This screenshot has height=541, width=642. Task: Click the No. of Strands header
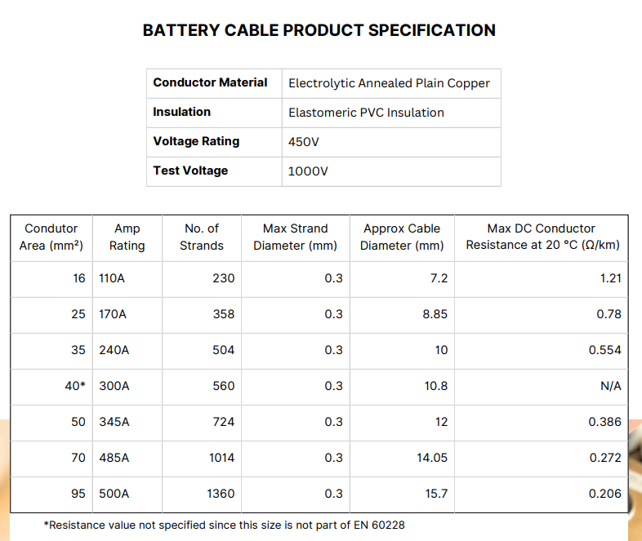tap(202, 237)
